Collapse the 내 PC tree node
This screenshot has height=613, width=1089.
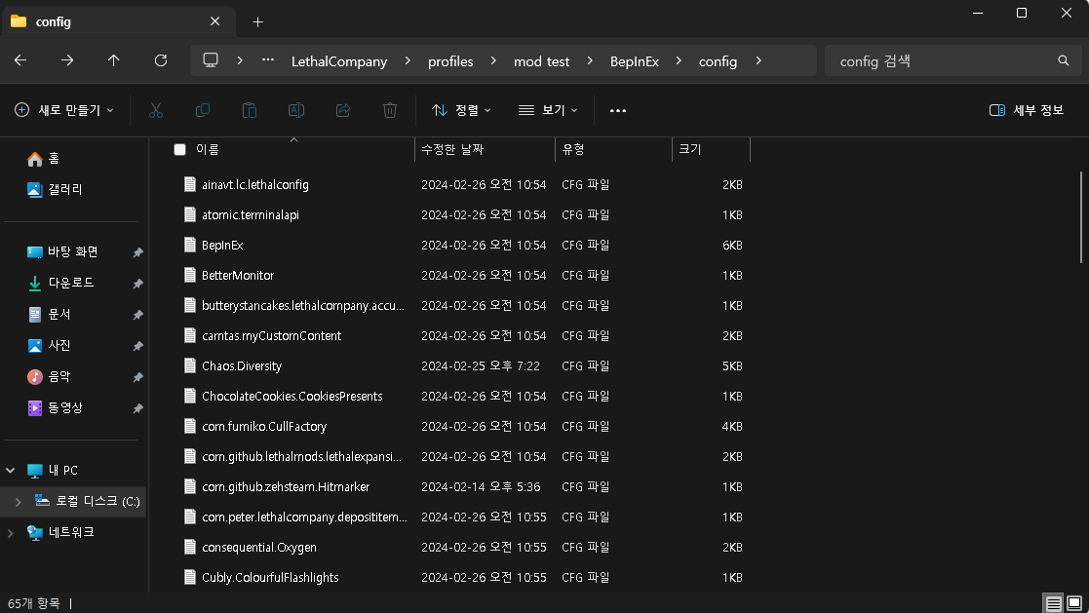point(11,471)
